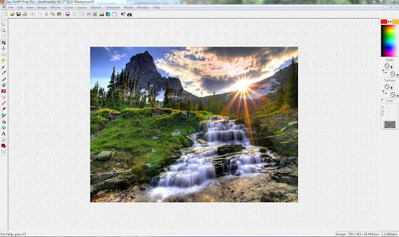The image size is (399, 237).
Task: Click the gray current color preview box
Action: click(390, 124)
